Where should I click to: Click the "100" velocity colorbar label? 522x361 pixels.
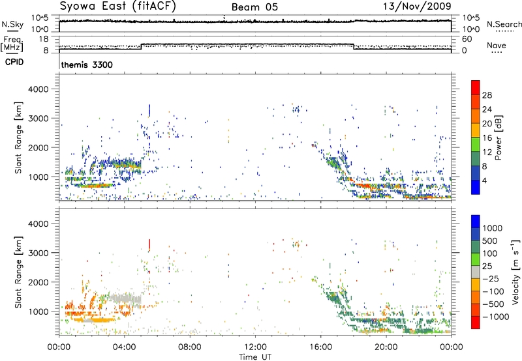(490, 253)
